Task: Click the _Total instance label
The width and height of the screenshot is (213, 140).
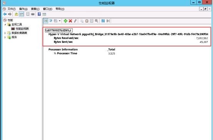Action: 111,49
